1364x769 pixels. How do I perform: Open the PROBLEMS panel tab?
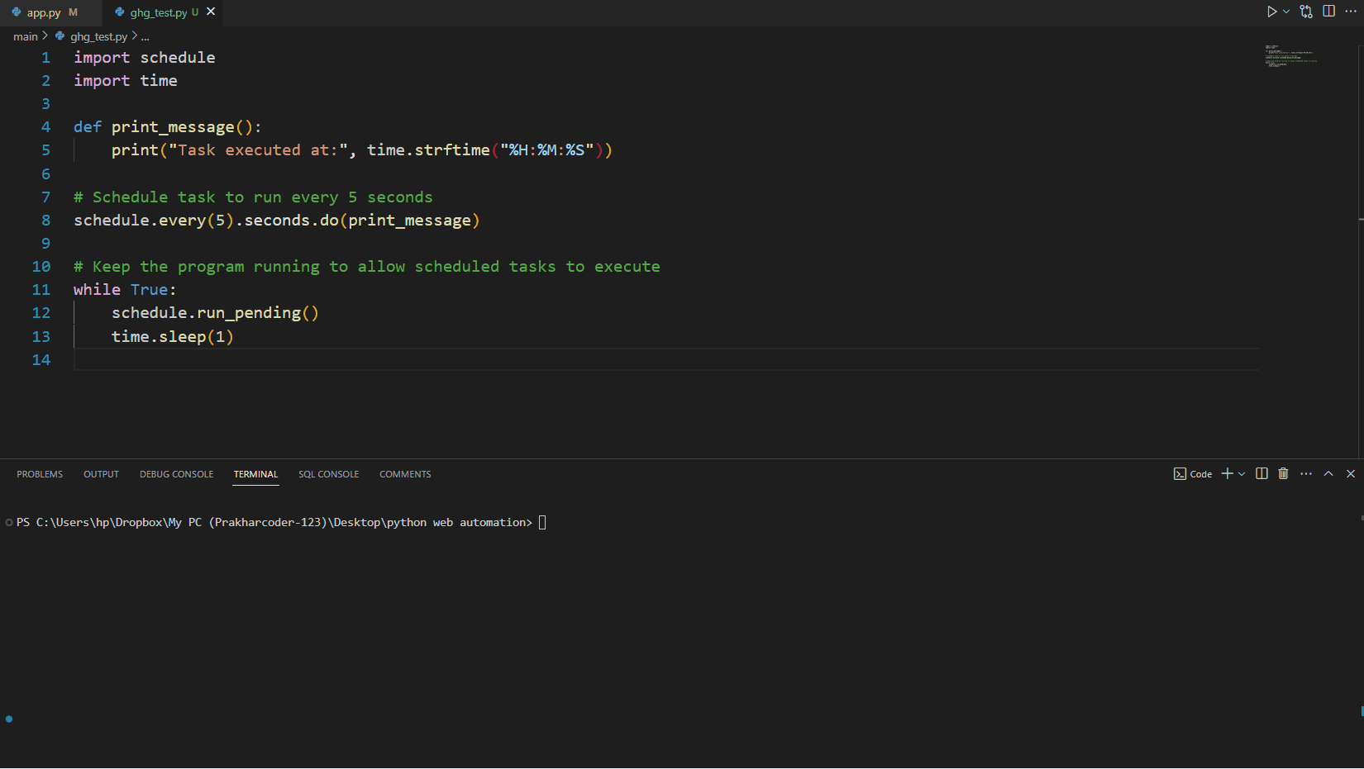coord(40,474)
